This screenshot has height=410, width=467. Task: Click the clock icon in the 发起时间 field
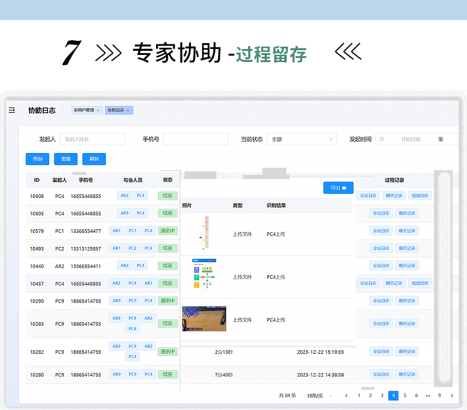click(x=381, y=139)
